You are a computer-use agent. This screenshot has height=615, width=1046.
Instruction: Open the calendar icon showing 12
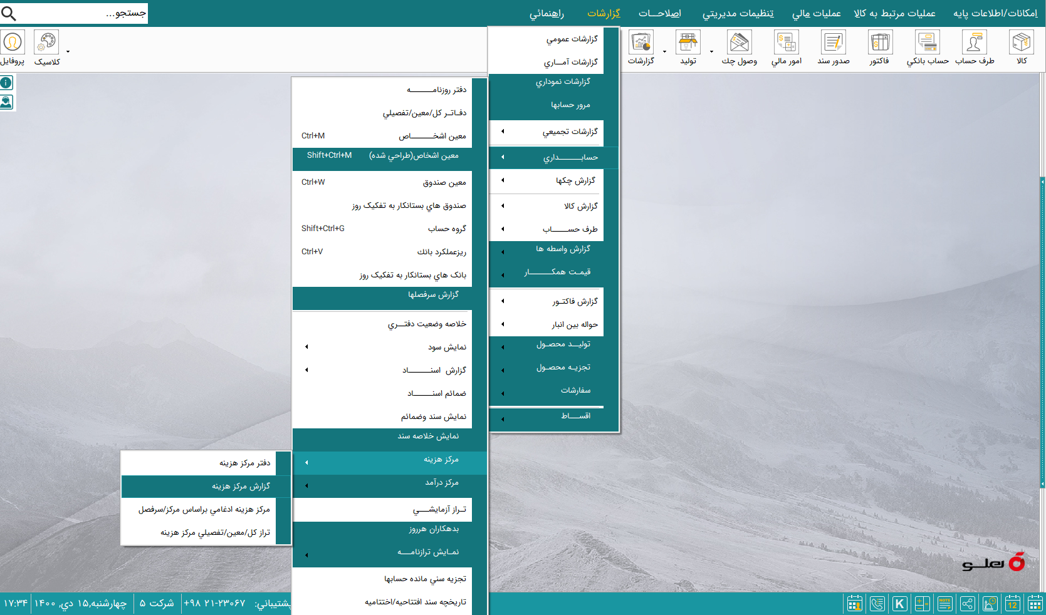pyautogui.click(x=1013, y=604)
